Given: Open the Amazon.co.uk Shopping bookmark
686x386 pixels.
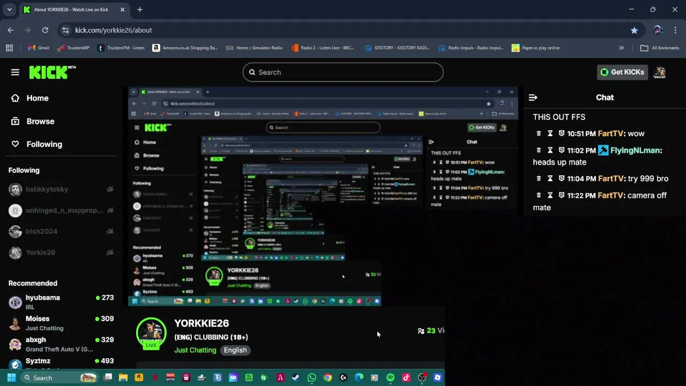Looking at the screenshot, I should click(185, 48).
